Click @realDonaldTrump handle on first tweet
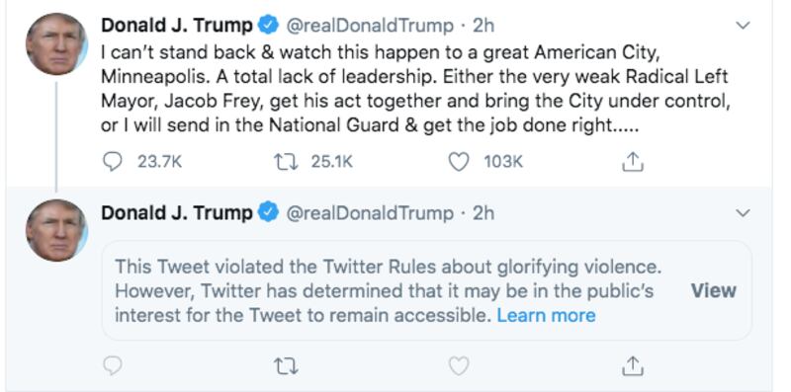The image size is (791, 392). click(x=370, y=26)
